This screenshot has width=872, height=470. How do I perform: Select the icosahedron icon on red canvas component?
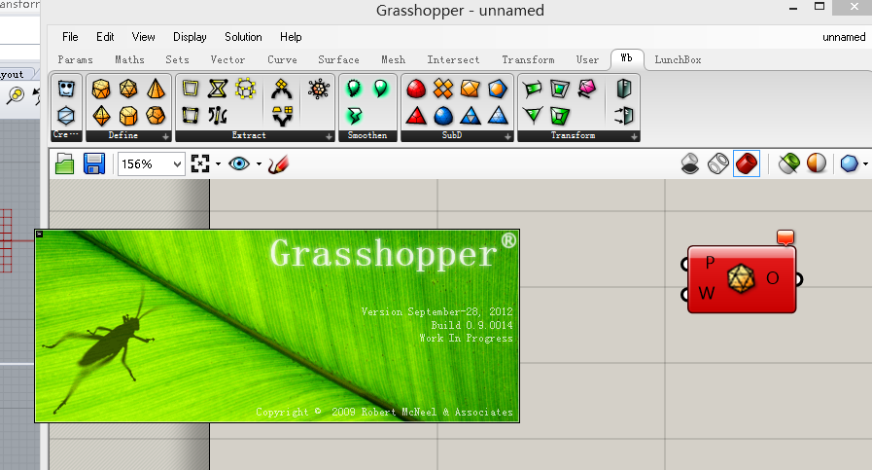(741, 278)
